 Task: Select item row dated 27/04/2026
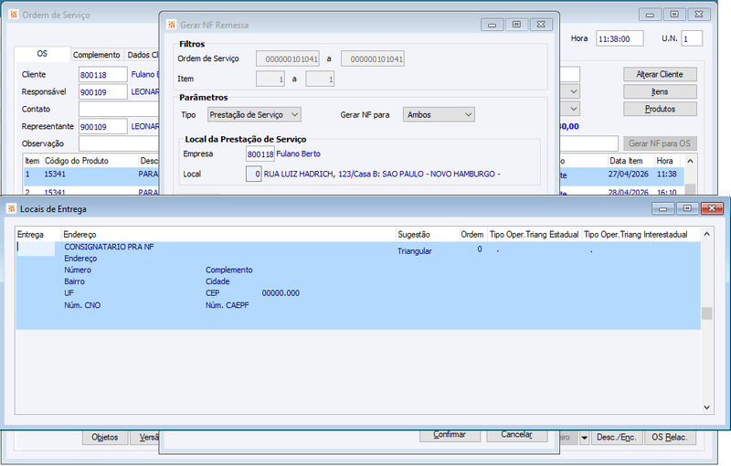(628, 175)
